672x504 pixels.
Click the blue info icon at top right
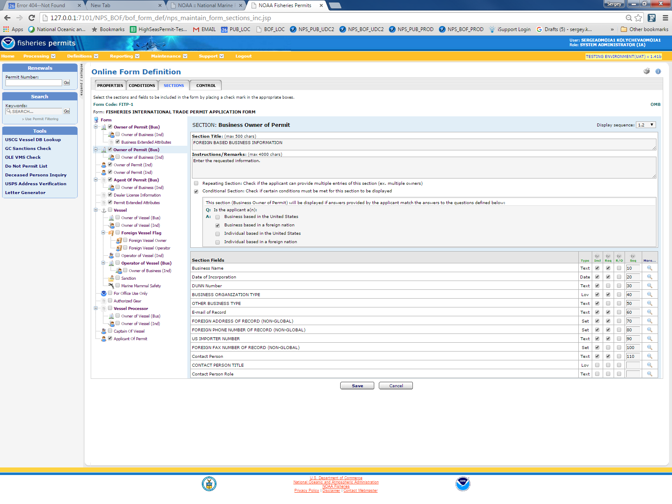[658, 71]
